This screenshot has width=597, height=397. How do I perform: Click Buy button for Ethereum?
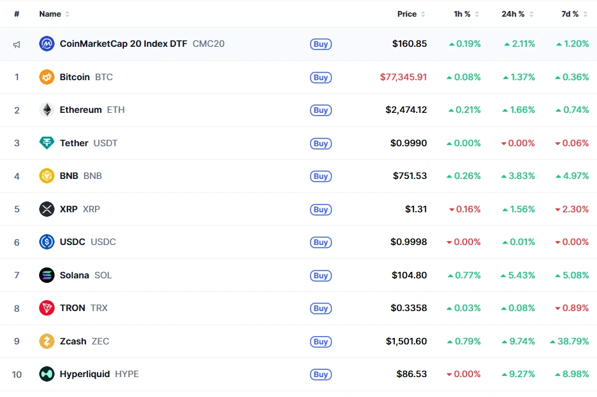(320, 110)
